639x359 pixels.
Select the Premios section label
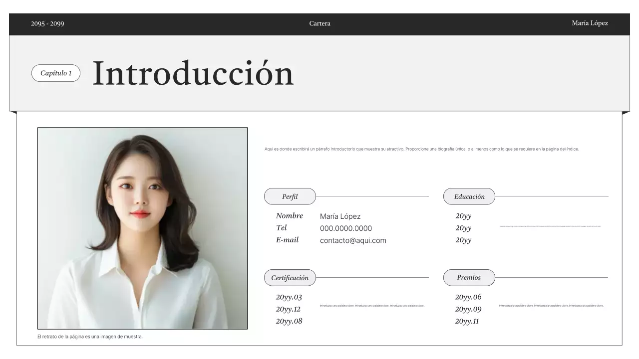pos(469,277)
